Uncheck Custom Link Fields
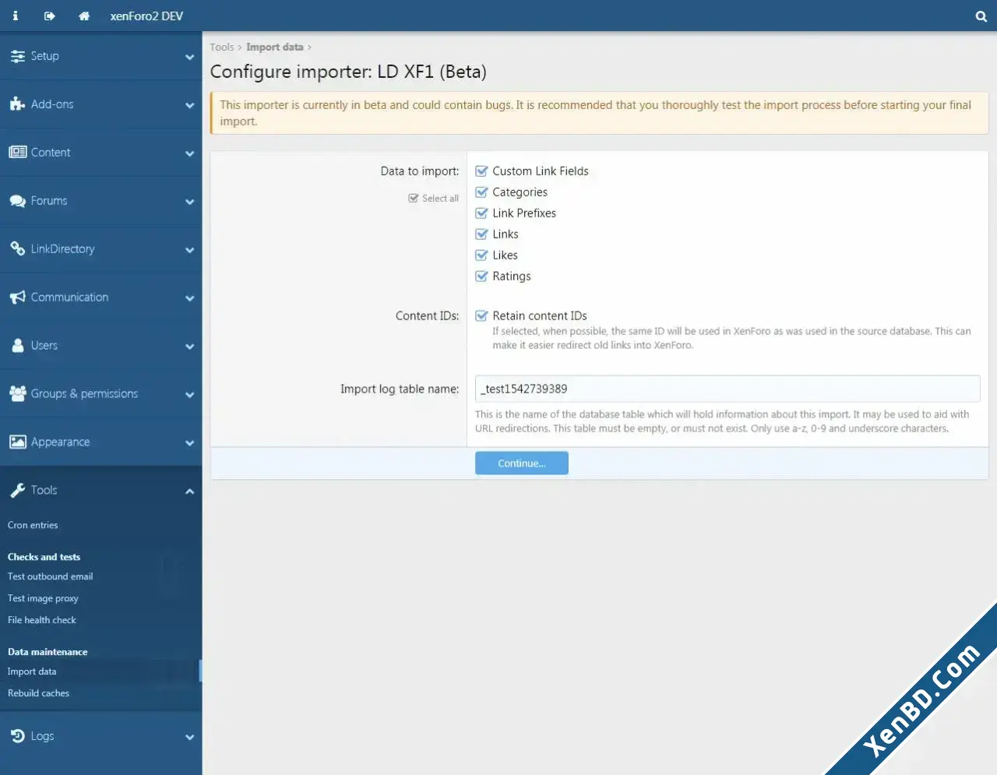997x775 pixels. [x=481, y=171]
